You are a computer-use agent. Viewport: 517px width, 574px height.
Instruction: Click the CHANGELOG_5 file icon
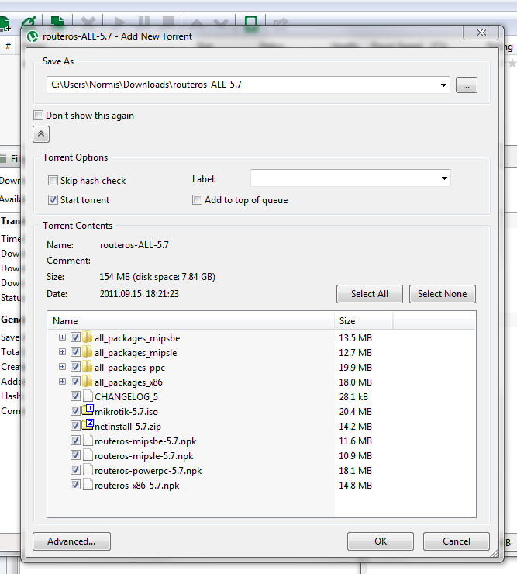tap(88, 396)
